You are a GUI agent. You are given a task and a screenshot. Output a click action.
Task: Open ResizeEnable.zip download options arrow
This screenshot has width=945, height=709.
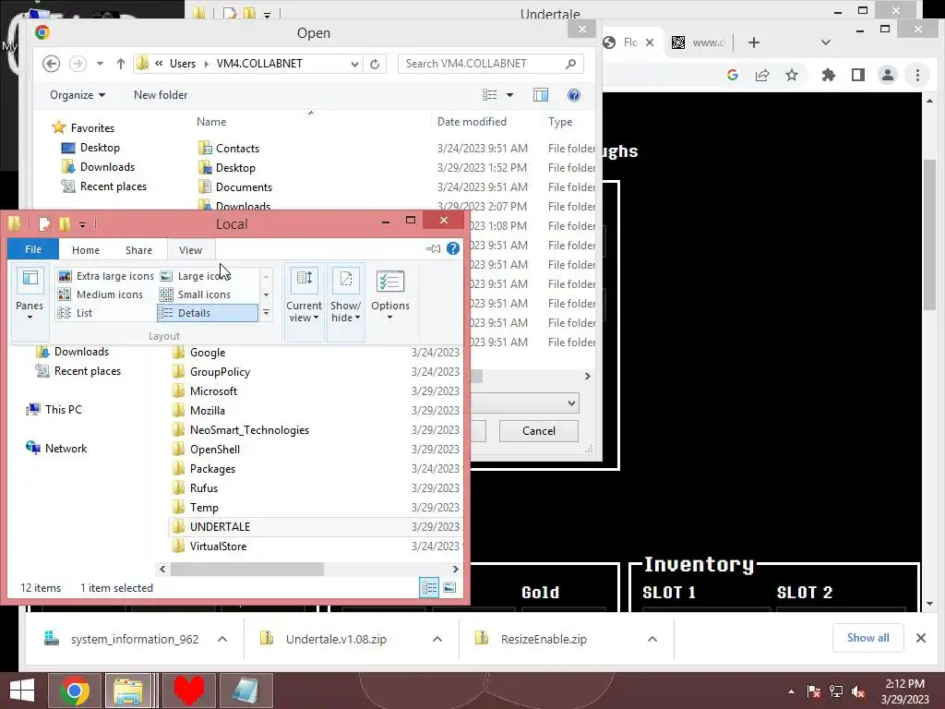[x=652, y=639]
